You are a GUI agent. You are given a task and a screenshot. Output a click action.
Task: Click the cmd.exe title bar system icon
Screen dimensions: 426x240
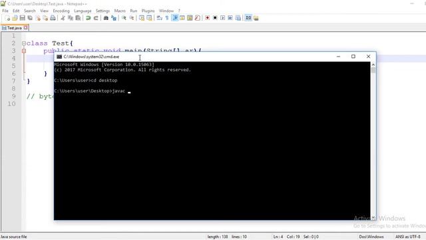[59, 57]
